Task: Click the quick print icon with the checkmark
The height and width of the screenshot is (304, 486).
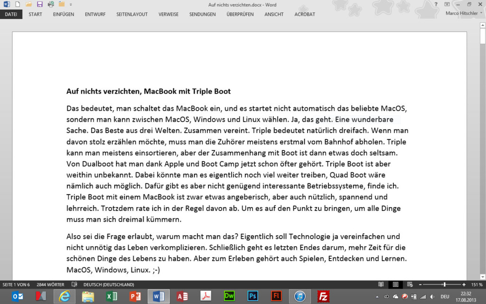Action: pos(51,4)
